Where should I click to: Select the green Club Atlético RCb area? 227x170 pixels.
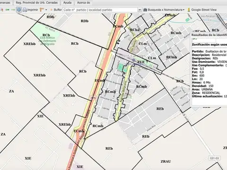(x=46, y=35)
